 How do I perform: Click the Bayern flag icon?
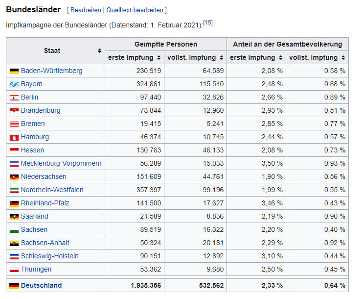(14, 84)
